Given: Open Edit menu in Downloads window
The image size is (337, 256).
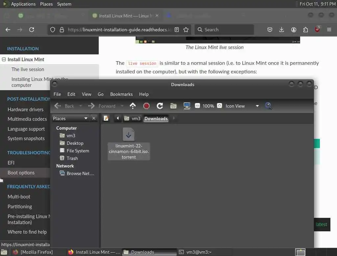Looking at the screenshot, I should point(71,94).
